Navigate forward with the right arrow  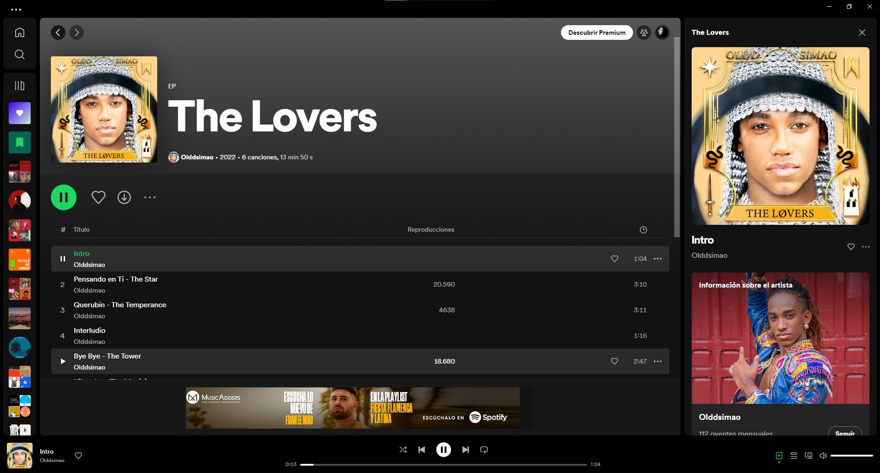click(x=77, y=33)
